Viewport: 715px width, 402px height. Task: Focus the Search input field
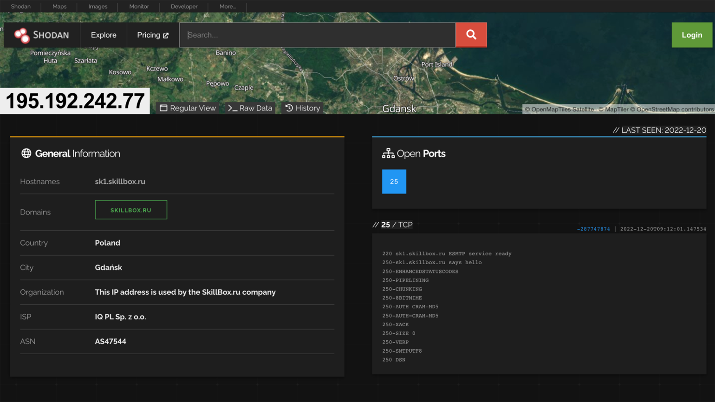[318, 35]
